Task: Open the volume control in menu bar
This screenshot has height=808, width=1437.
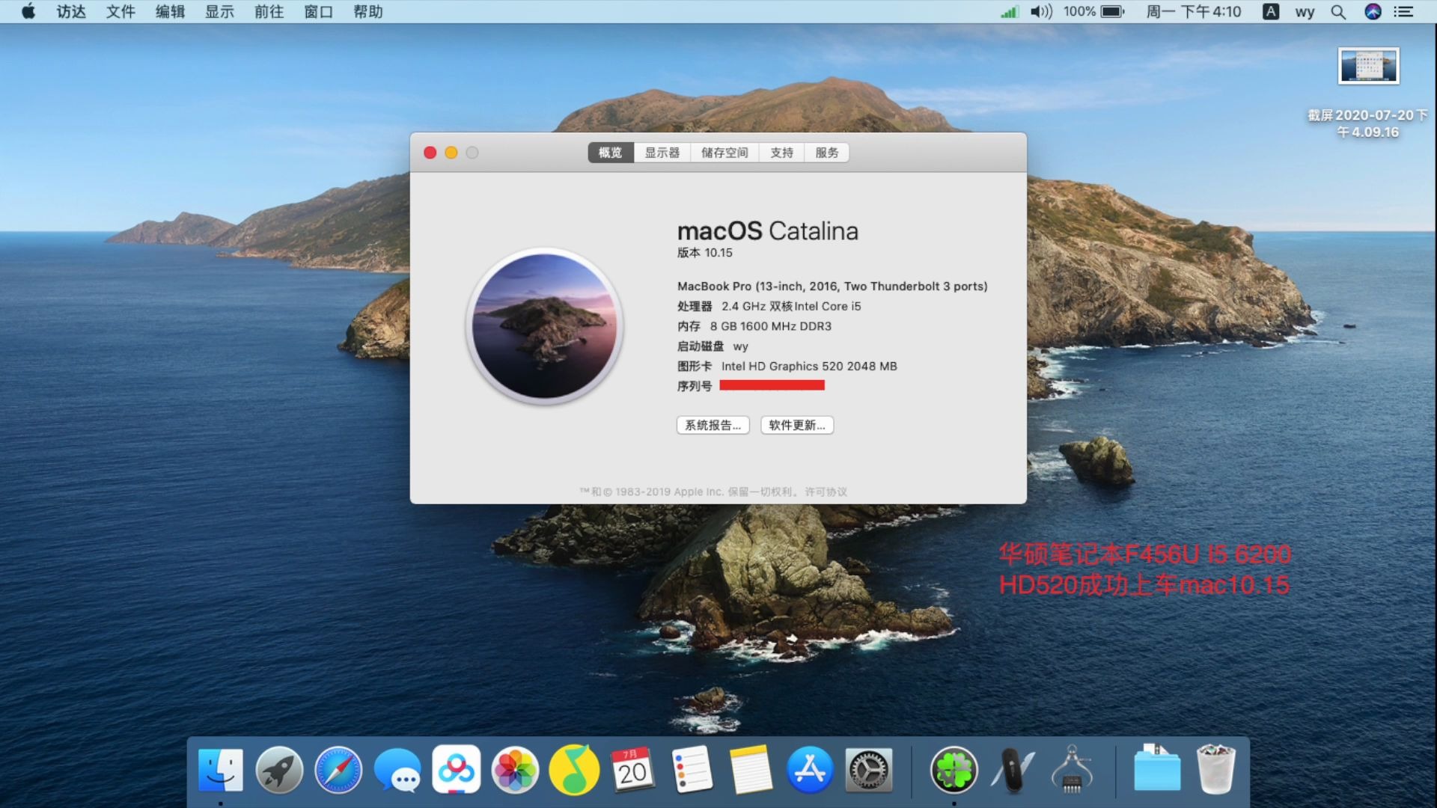Action: point(1041,11)
